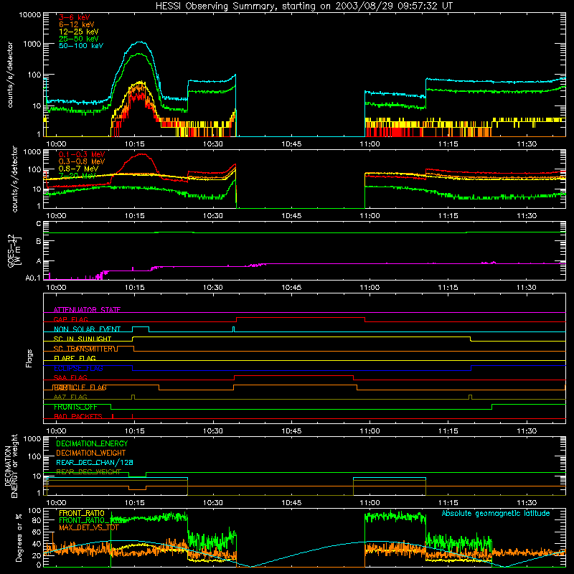
Task: Click the peak of the red 0.1-0.3 MeV curve
Action: [141, 154]
